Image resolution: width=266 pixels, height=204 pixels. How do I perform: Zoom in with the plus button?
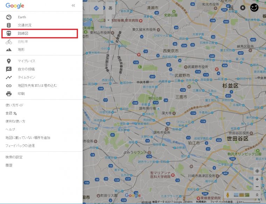pos(257,179)
